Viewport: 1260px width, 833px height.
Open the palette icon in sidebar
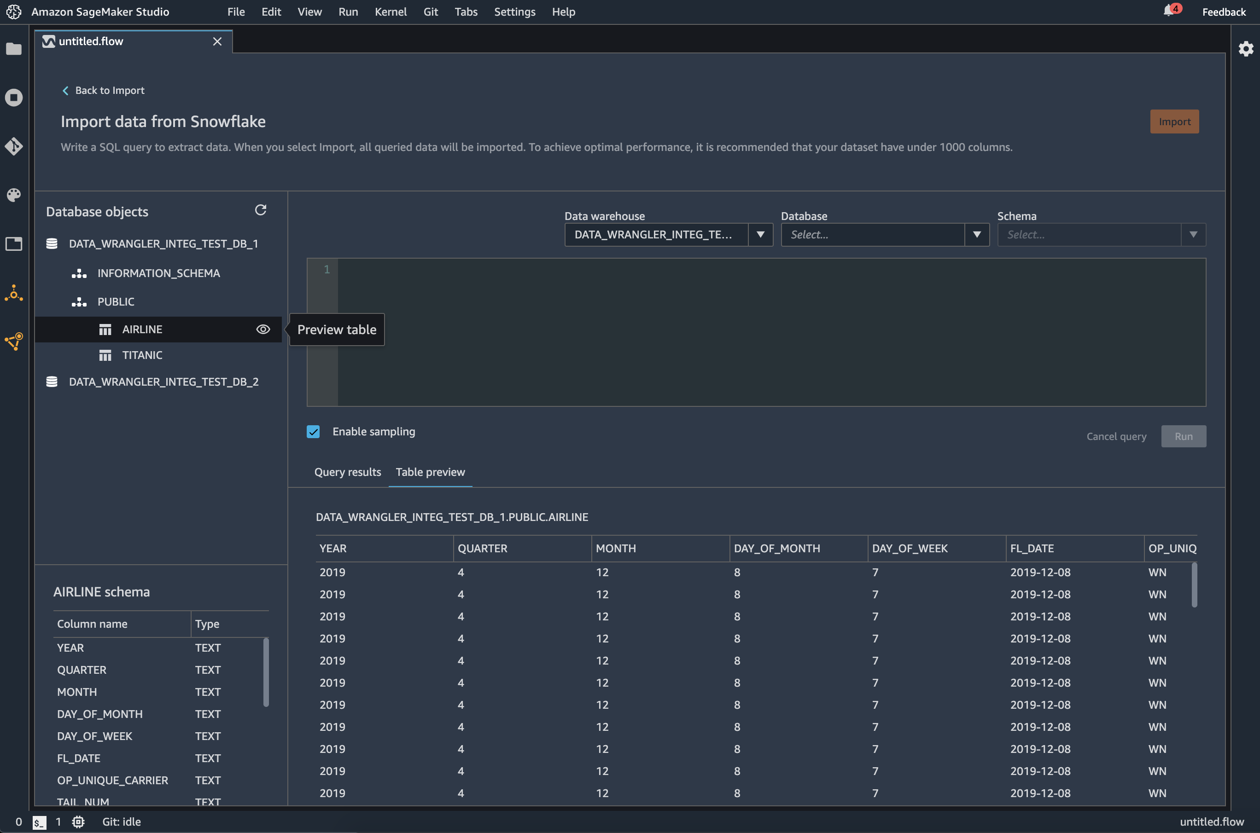coord(14,195)
